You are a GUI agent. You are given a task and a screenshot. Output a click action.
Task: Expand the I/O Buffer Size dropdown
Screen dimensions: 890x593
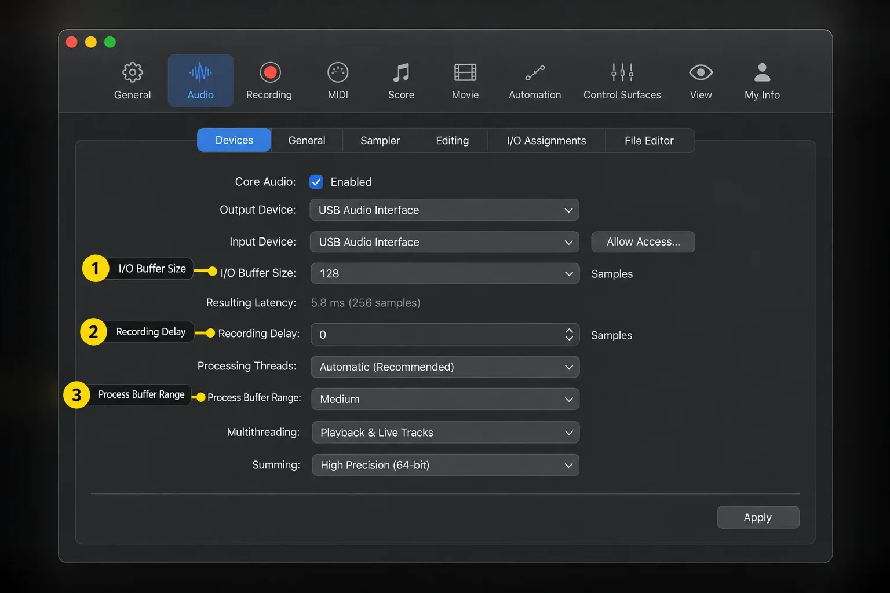tap(445, 273)
